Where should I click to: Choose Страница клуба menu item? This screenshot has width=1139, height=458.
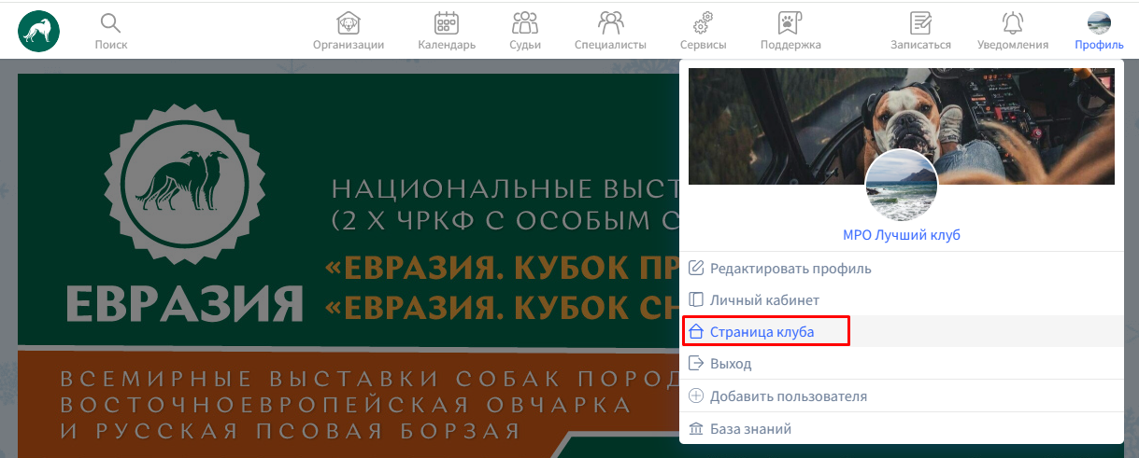coord(762,332)
